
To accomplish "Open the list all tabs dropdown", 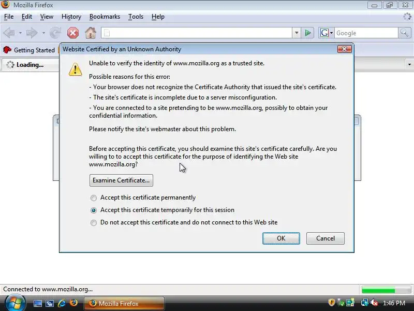I will coord(409,64).
